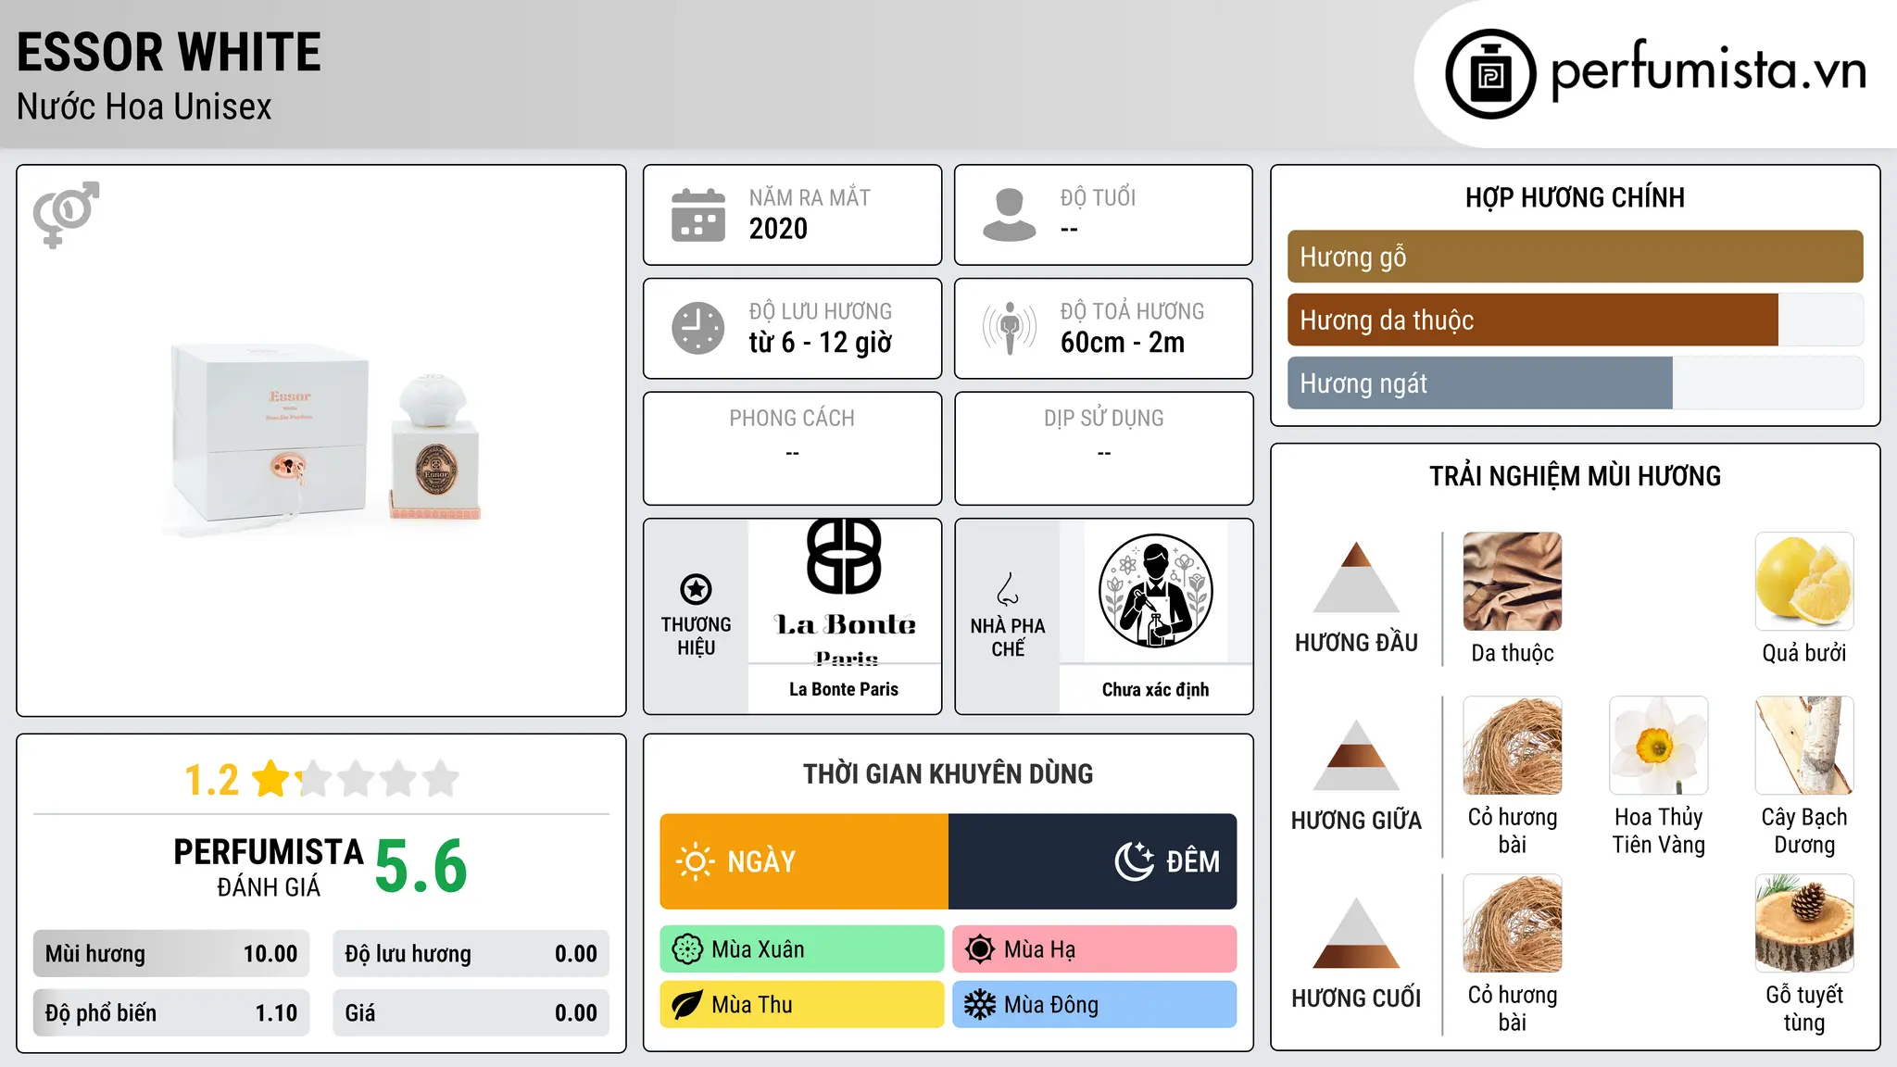The width and height of the screenshot is (1897, 1067).
Task: Click the calendar icon beside Năm ra mắt
Action: tap(698, 215)
